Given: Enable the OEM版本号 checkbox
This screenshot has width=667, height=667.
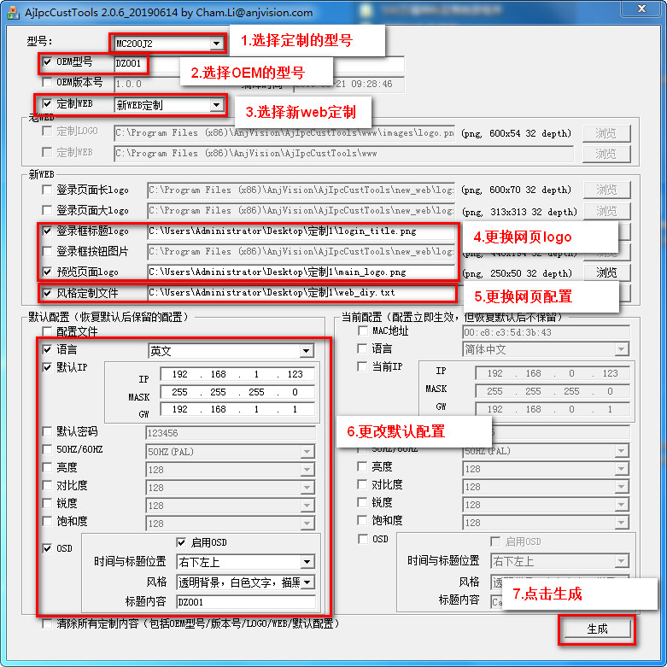Looking at the screenshot, I should 47,83.
